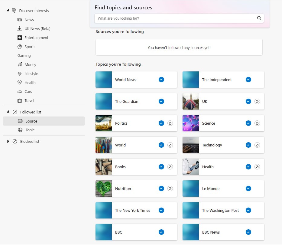Viewport: 282px width, 246px height.
Task: Block the Technology topic
Action: (x=257, y=145)
